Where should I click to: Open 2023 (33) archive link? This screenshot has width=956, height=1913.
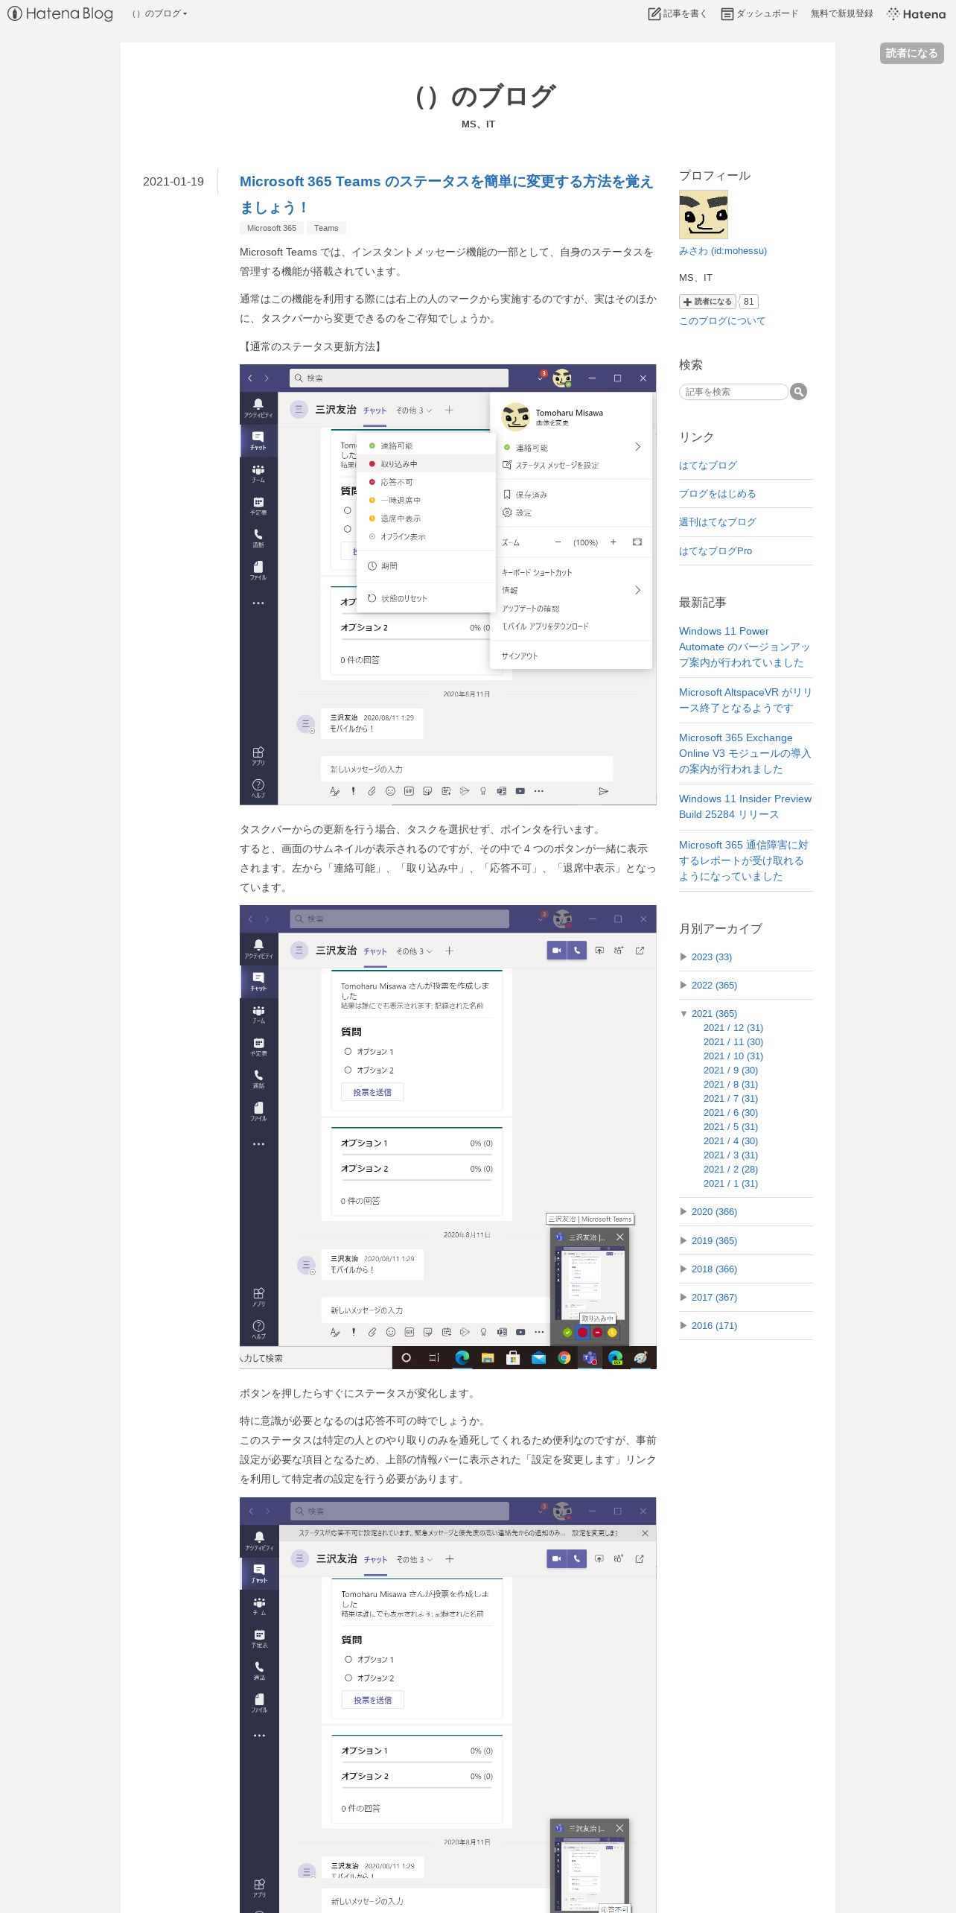pos(712,957)
